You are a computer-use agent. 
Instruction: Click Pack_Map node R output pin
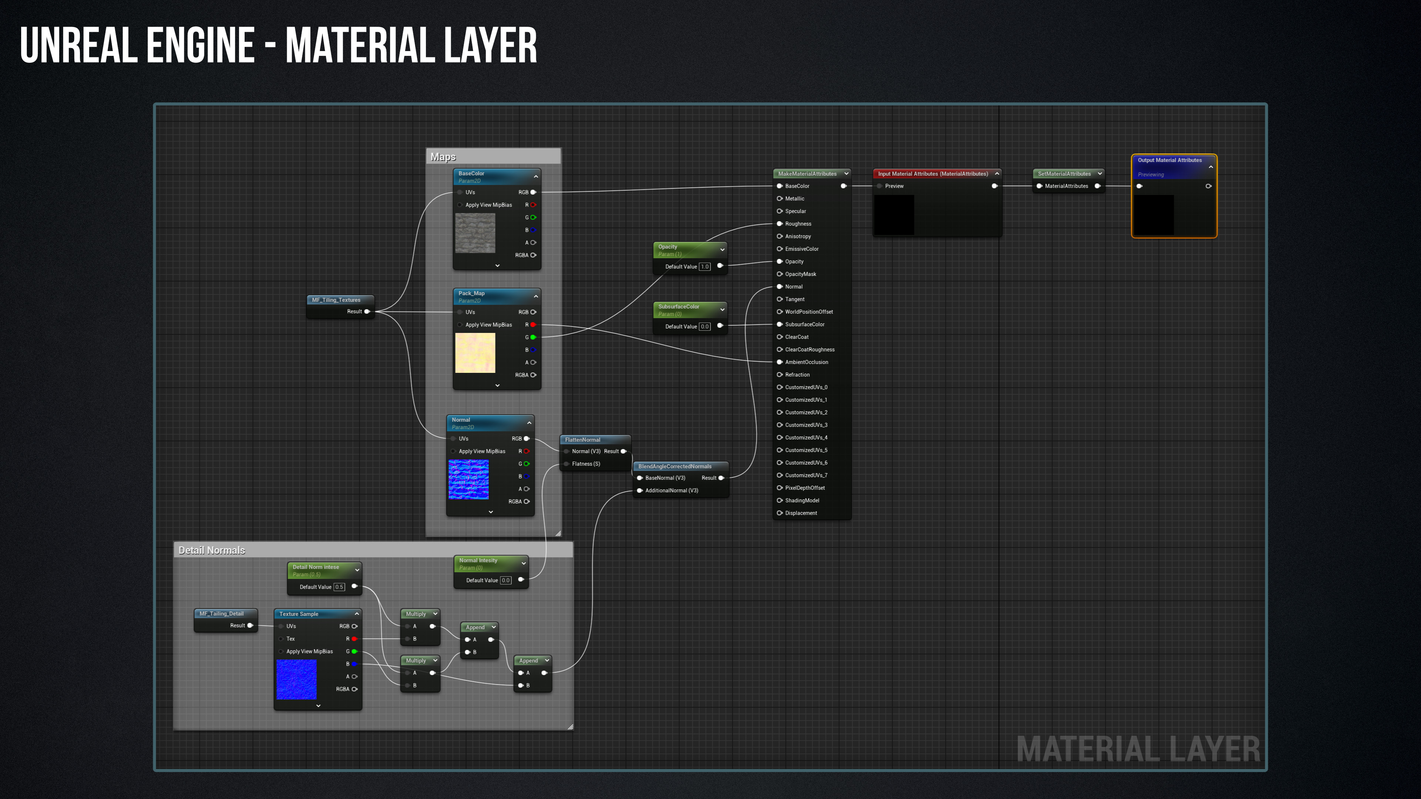(x=533, y=325)
